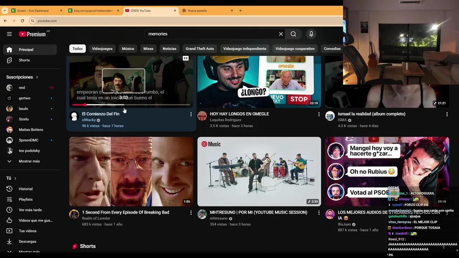Screen dimensions: 459x258
Task: Open HOY HAY LONGOS EN OMEGLE title
Action: pos(240,114)
